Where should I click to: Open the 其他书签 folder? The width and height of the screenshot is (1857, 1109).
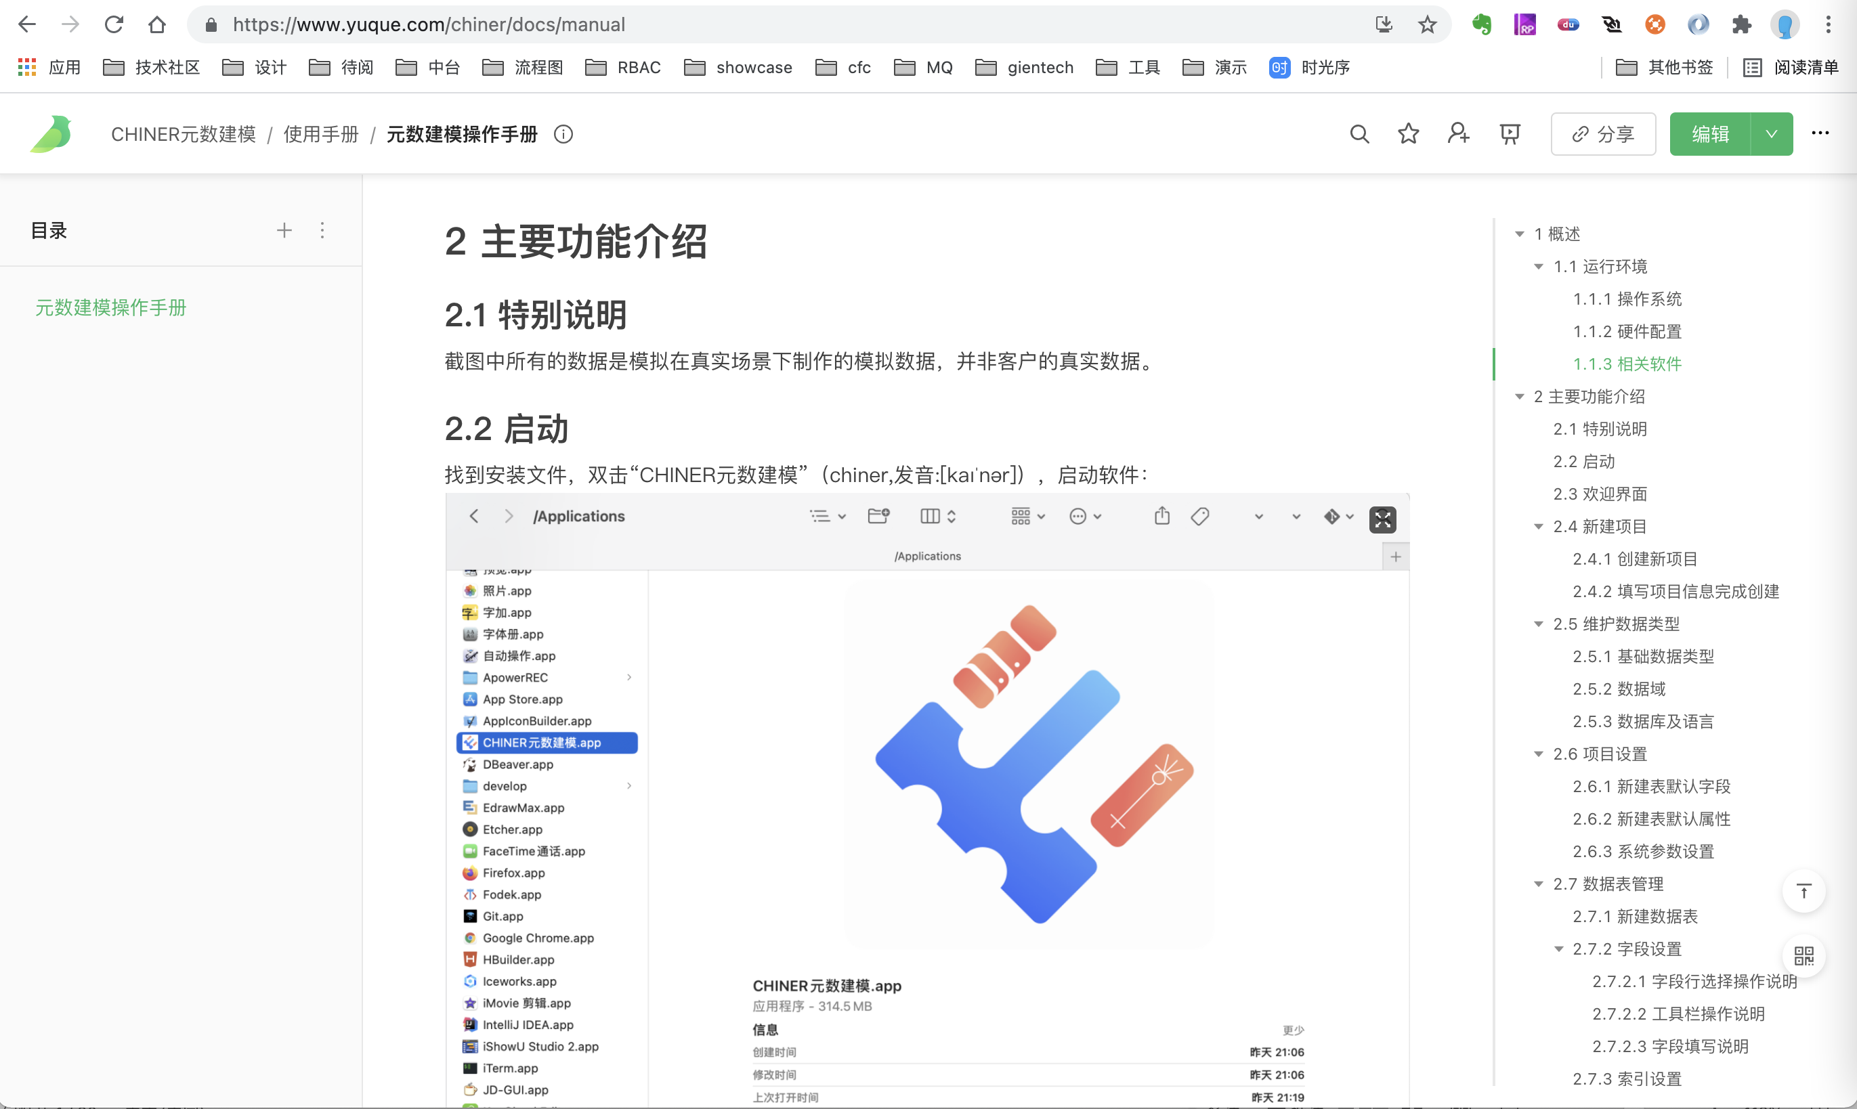(1664, 67)
